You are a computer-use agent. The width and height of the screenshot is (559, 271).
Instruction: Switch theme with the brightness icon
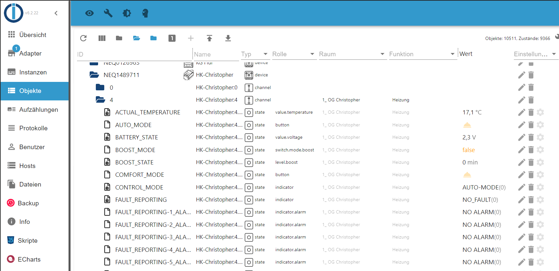(x=127, y=13)
